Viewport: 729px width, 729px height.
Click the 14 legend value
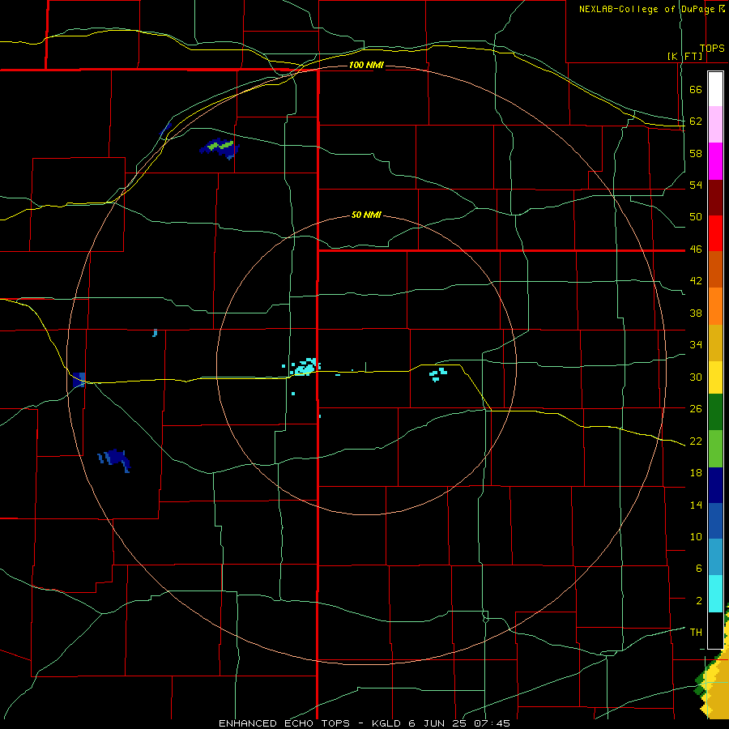[696, 505]
